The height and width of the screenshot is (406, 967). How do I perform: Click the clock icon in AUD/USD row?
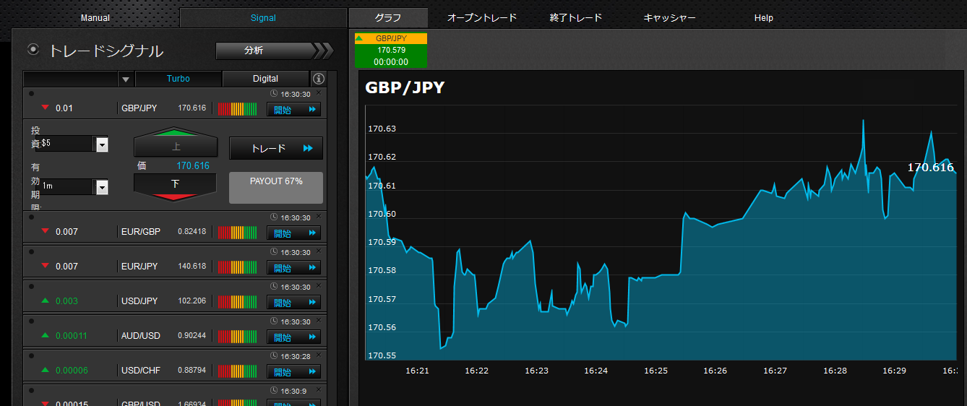[274, 321]
